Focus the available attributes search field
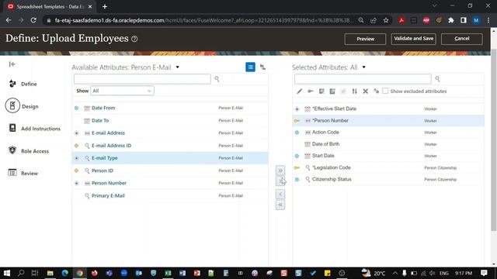The width and height of the screenshot is (497, 279). coord(142,79)
